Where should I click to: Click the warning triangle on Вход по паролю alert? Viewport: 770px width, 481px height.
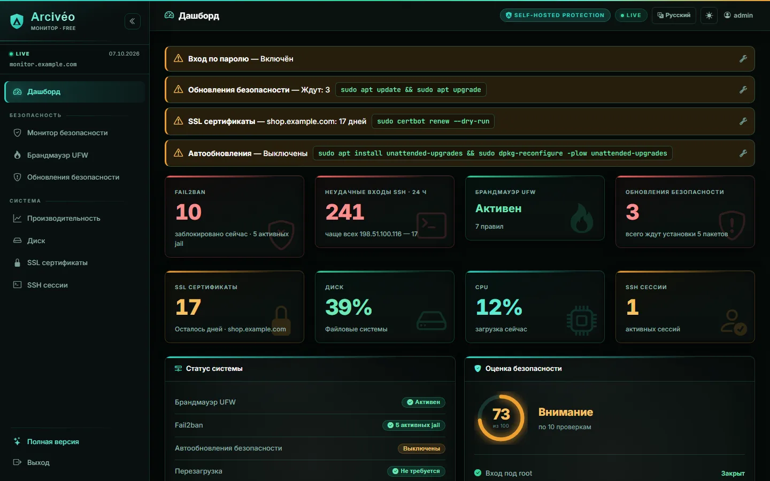pyautogui.click(x=179, y=58)
